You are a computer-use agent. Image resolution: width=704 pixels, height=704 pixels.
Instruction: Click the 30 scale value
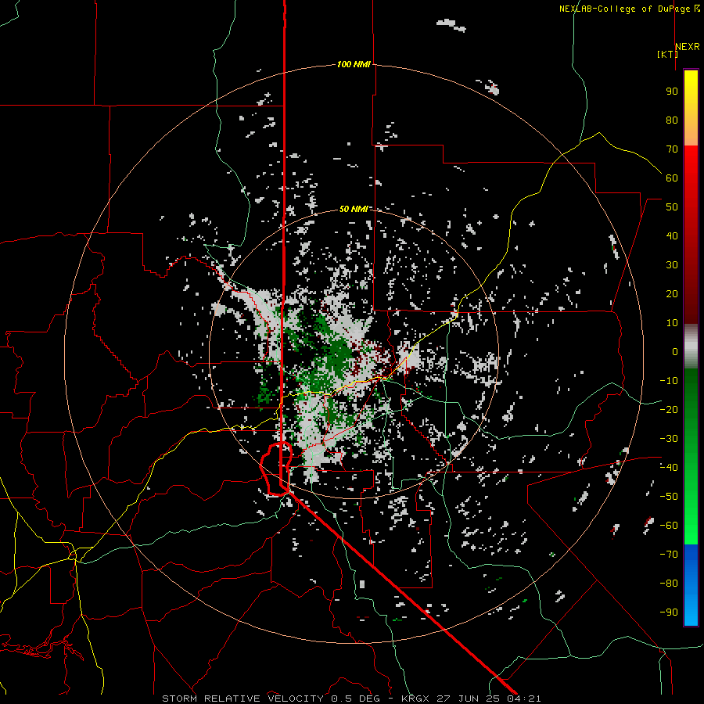click(x=672, y=265)
